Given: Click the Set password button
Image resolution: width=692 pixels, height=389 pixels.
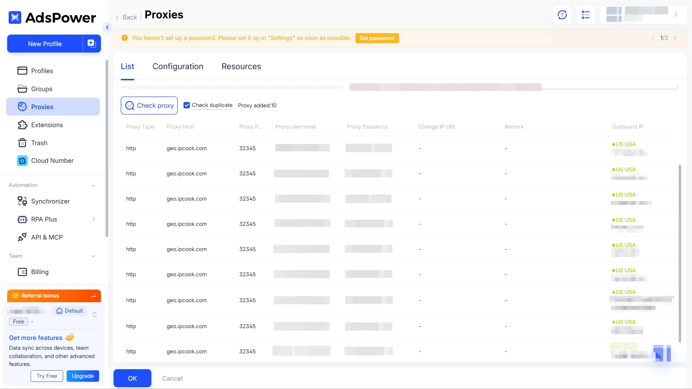Looking at the screenshot, I should (377, 38).
